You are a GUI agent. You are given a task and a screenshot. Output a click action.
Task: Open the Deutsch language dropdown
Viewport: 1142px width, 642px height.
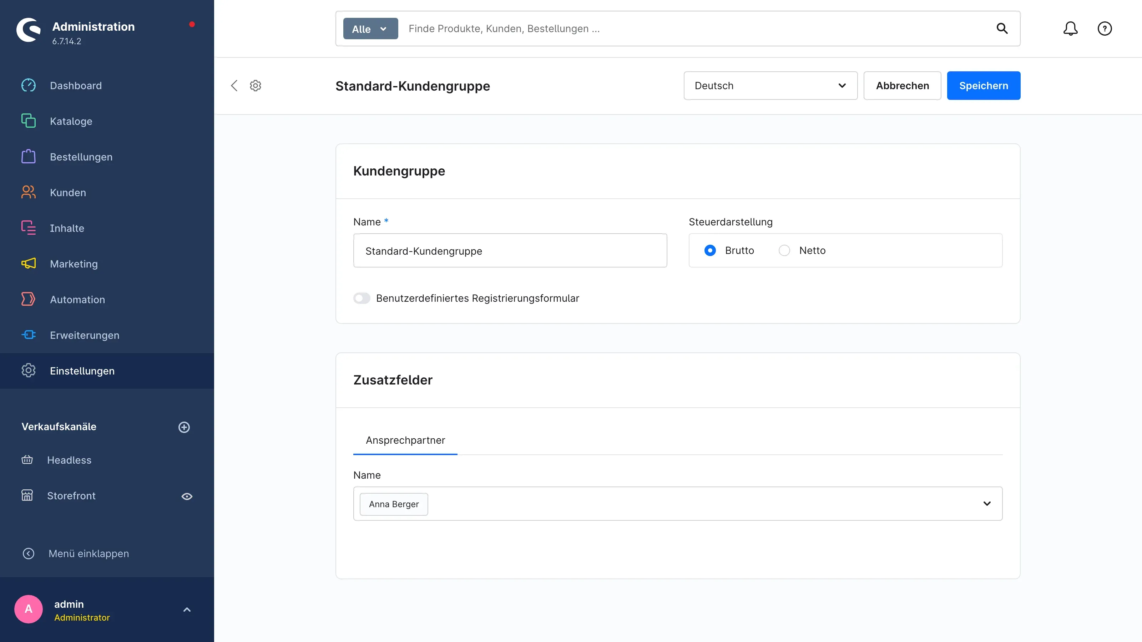coord(770,86)
